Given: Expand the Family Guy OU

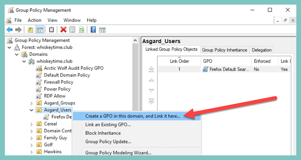Looking at the screenshot, I should click(x=32, y=138).
